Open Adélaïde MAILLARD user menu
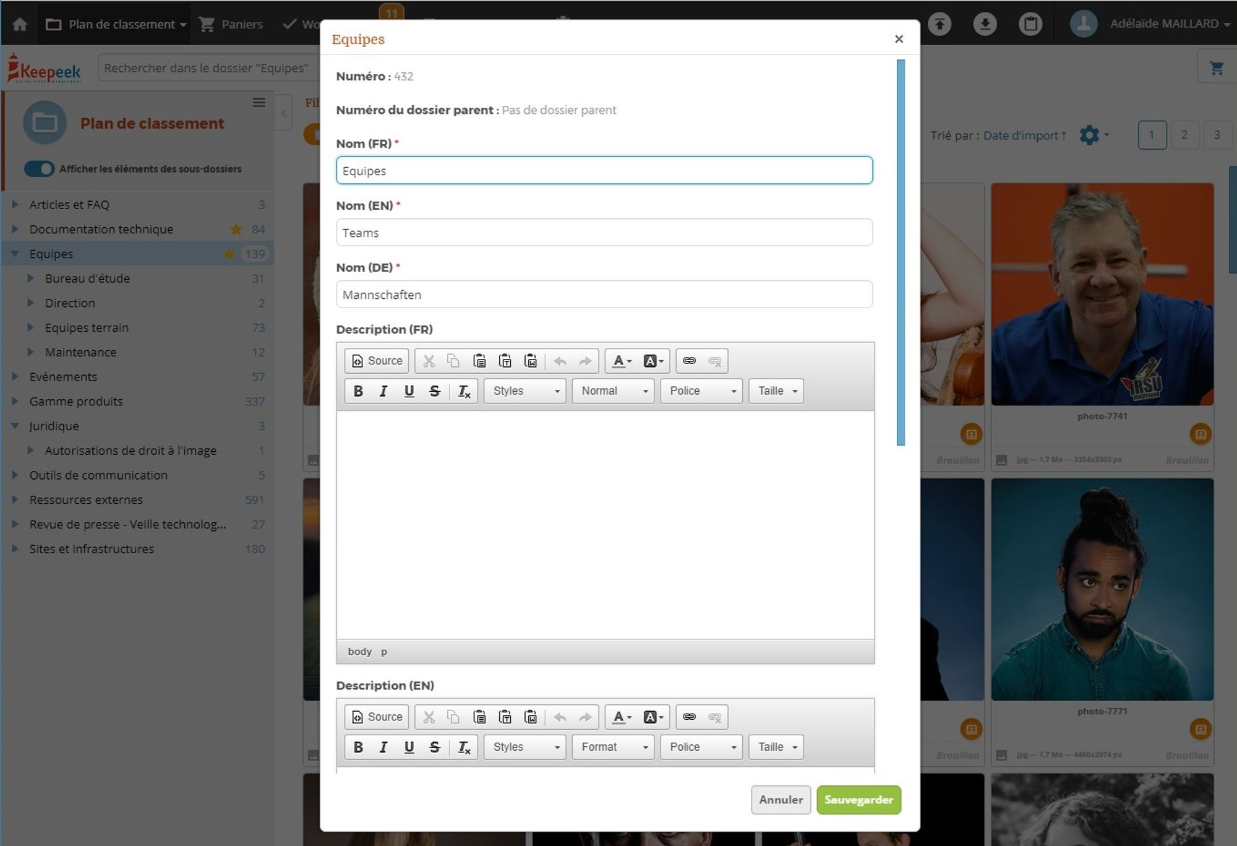The image size is (1237, 846). pyautogui.click(x=1150, y=24)
